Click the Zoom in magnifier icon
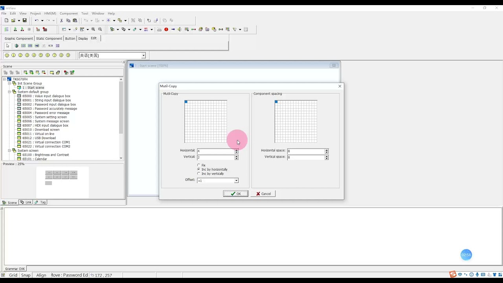The width and height of the screenshot is (503, 283). [x=93, y=29]
